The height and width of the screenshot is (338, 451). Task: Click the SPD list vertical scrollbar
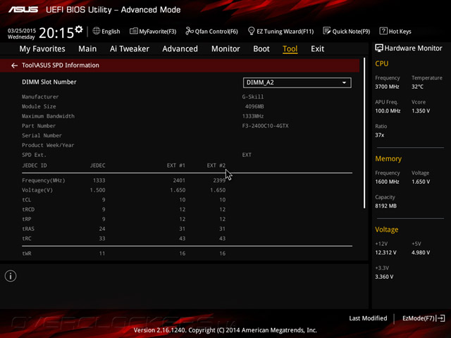(x=364, y=133)
